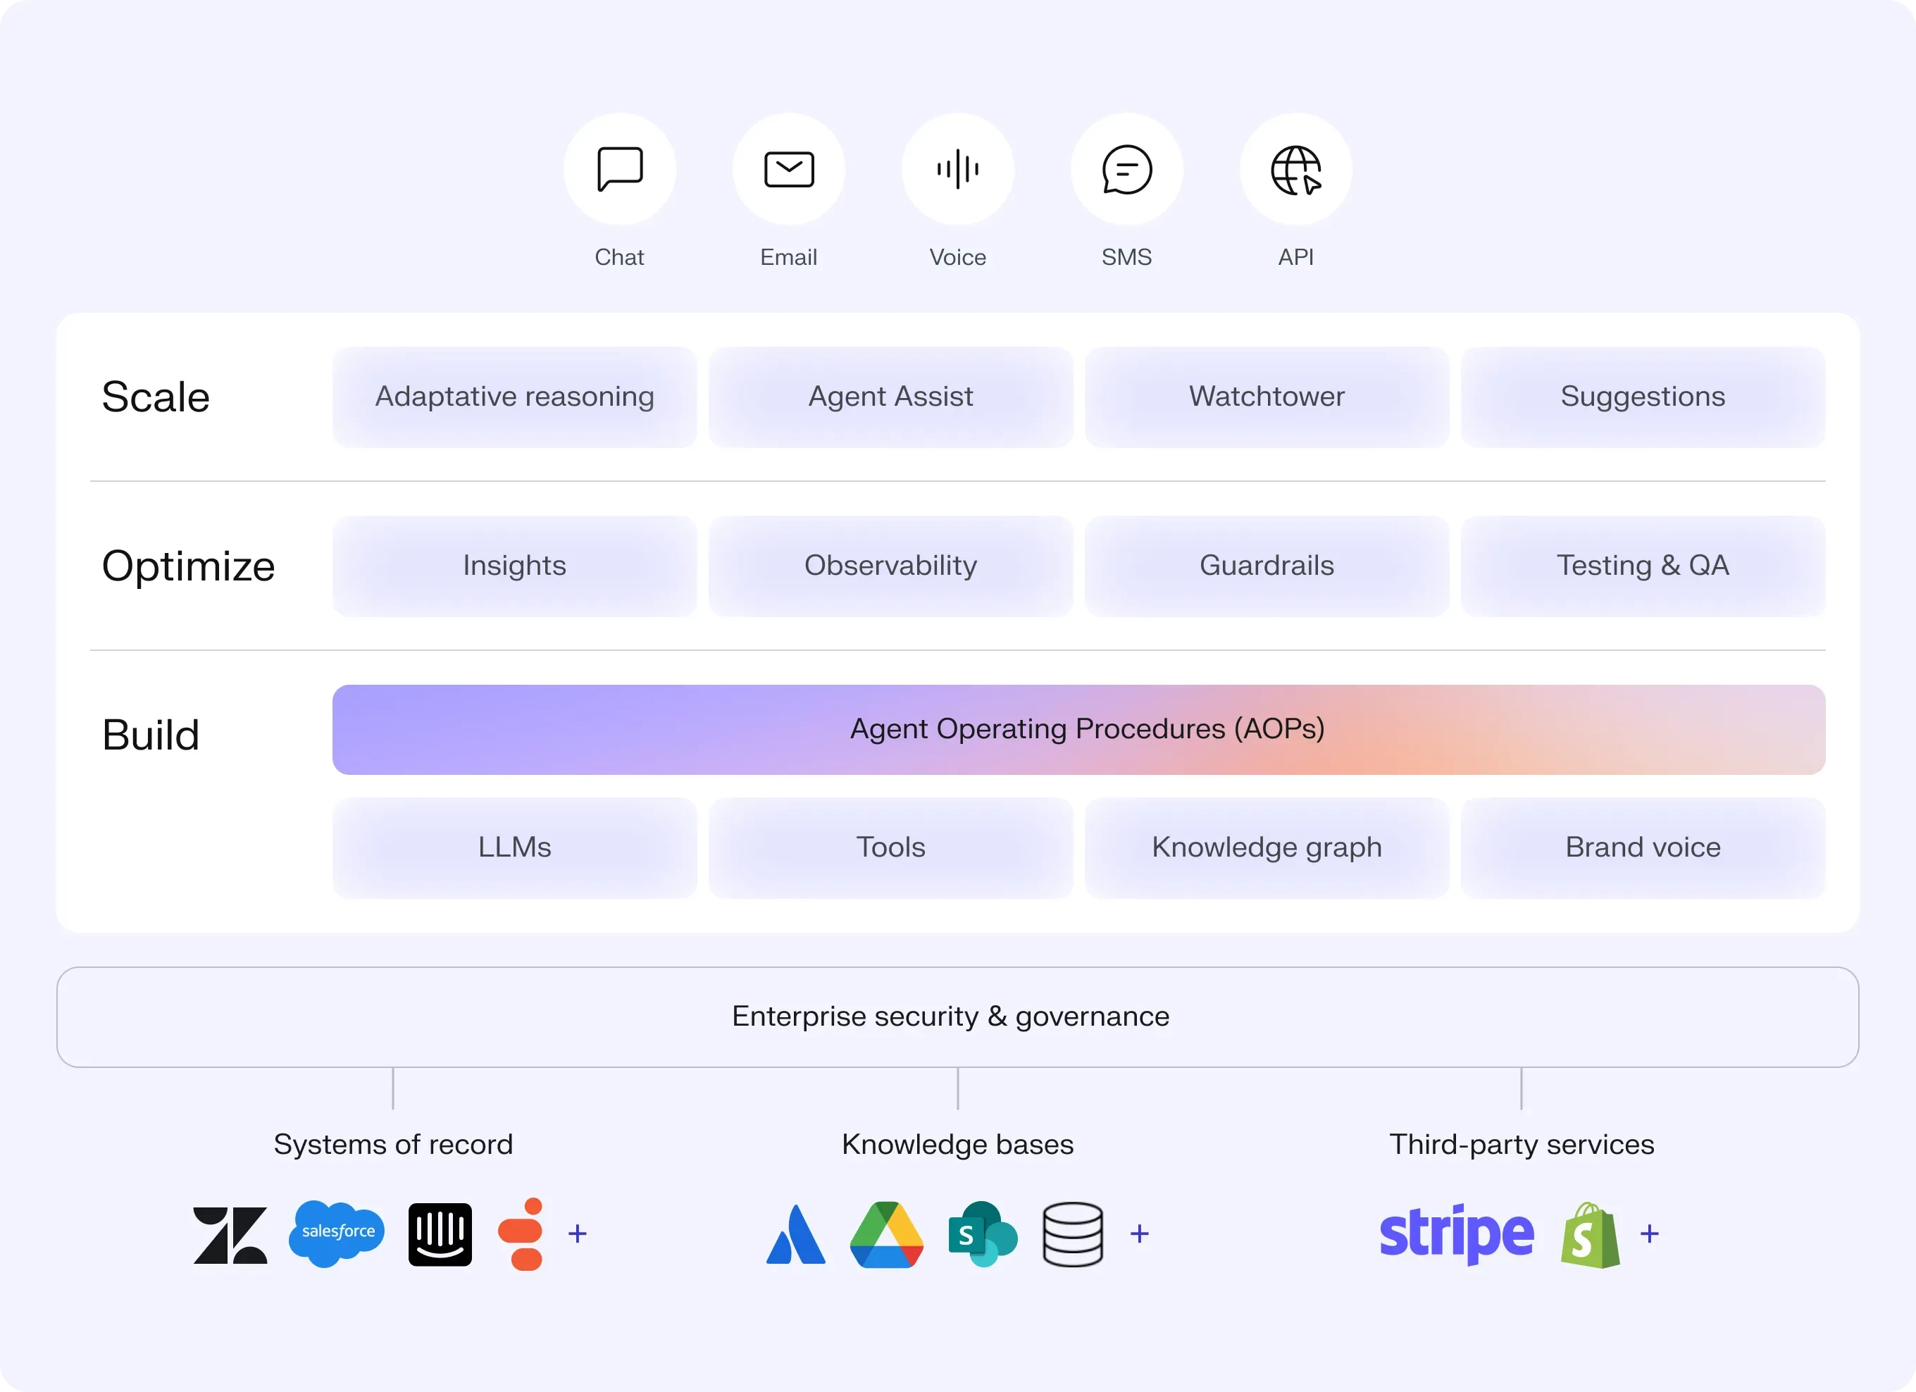This screenshot has height=1392, width=1916.
Task: Click the Shopify bag logo
Action: point(1590,1236)
